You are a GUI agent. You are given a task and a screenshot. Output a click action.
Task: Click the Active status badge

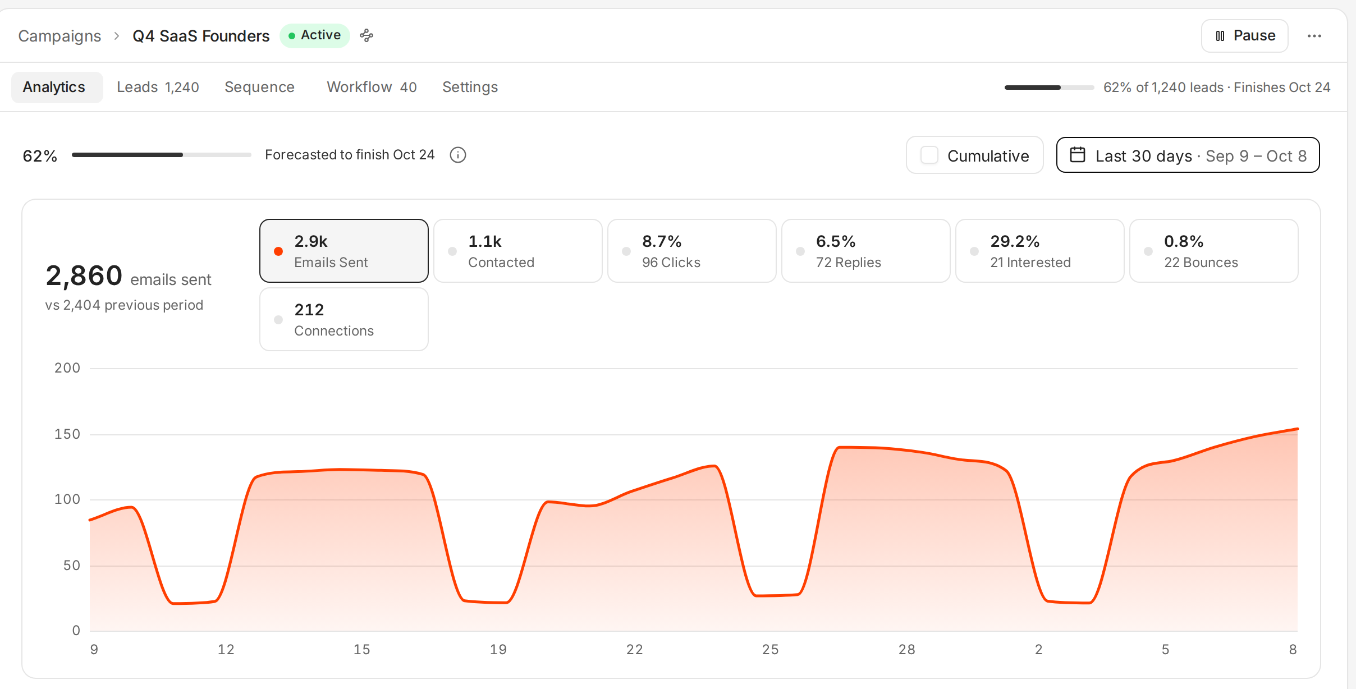(x=315, y=35)
